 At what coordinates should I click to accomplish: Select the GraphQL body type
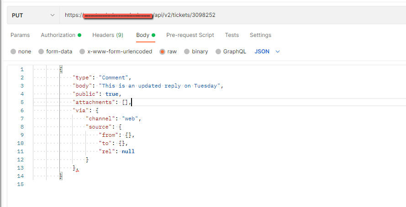coord(219,52)
